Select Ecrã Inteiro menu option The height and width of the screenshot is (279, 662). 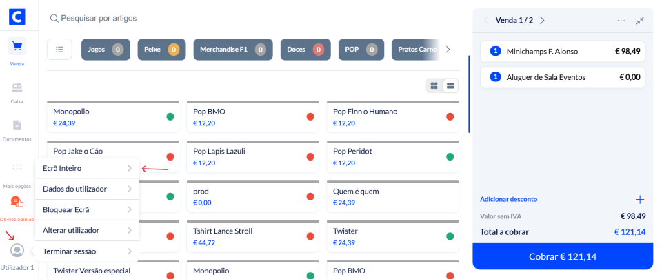87,169
